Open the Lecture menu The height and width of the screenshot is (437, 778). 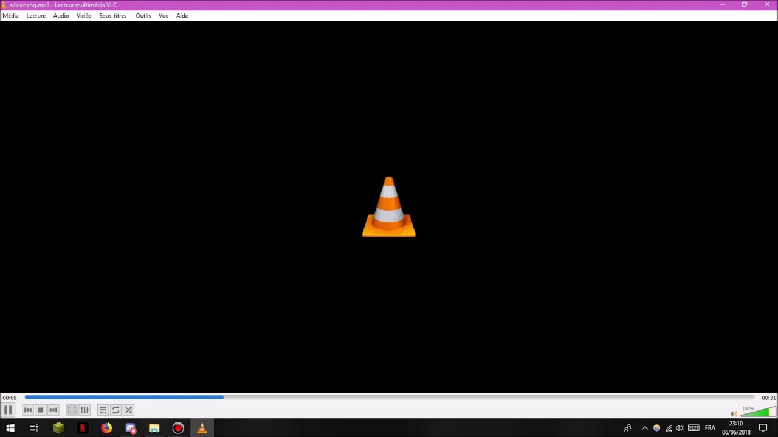pyautogui.click(x=36, y=16)
